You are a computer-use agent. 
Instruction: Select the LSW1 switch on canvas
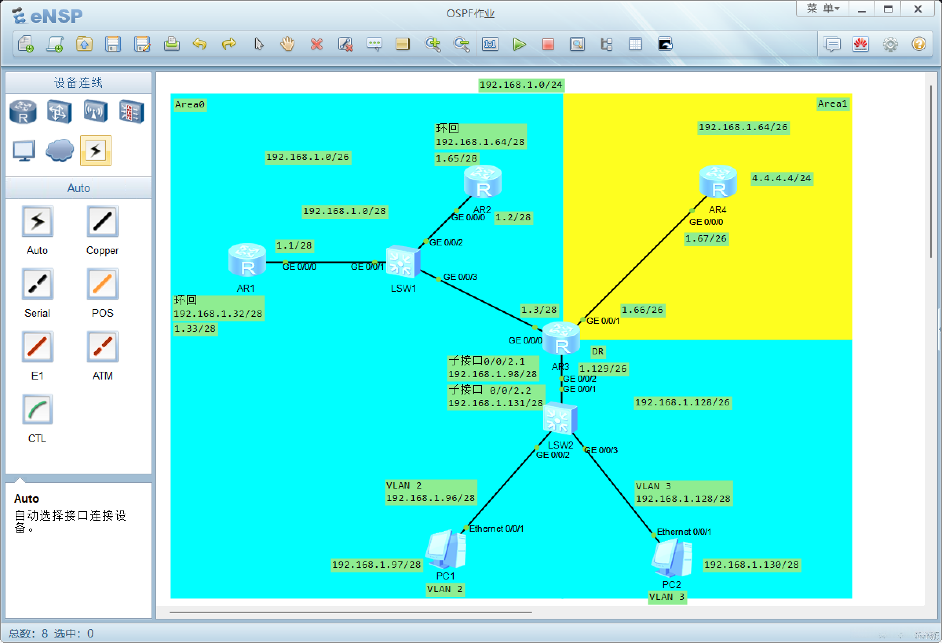coord(403,262)
